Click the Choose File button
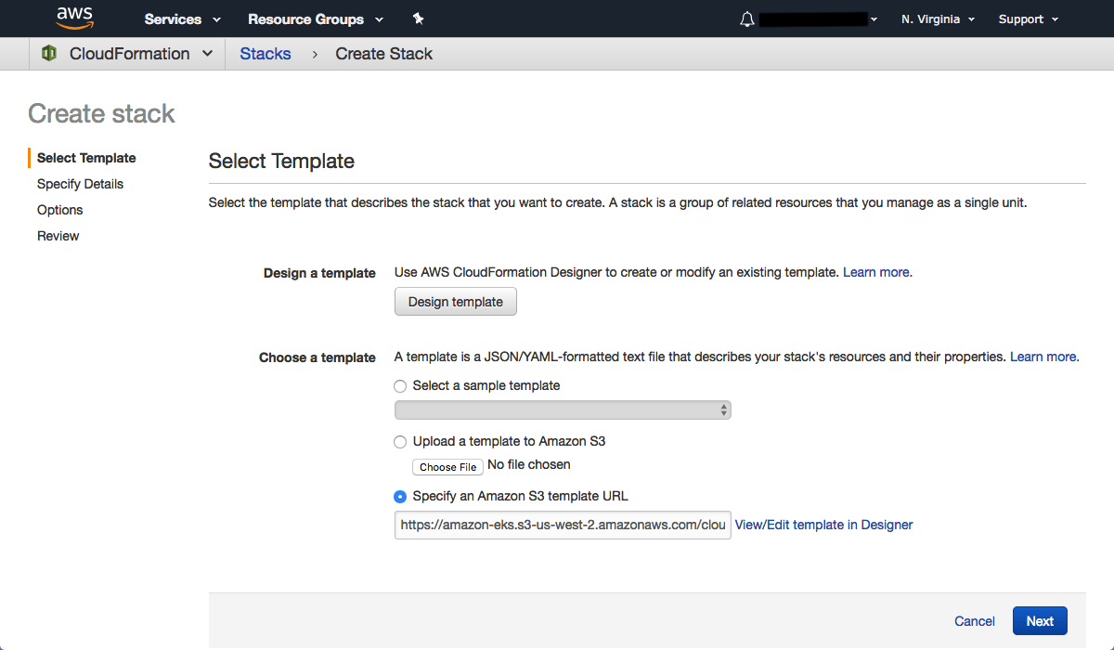 tap(447, 467)
